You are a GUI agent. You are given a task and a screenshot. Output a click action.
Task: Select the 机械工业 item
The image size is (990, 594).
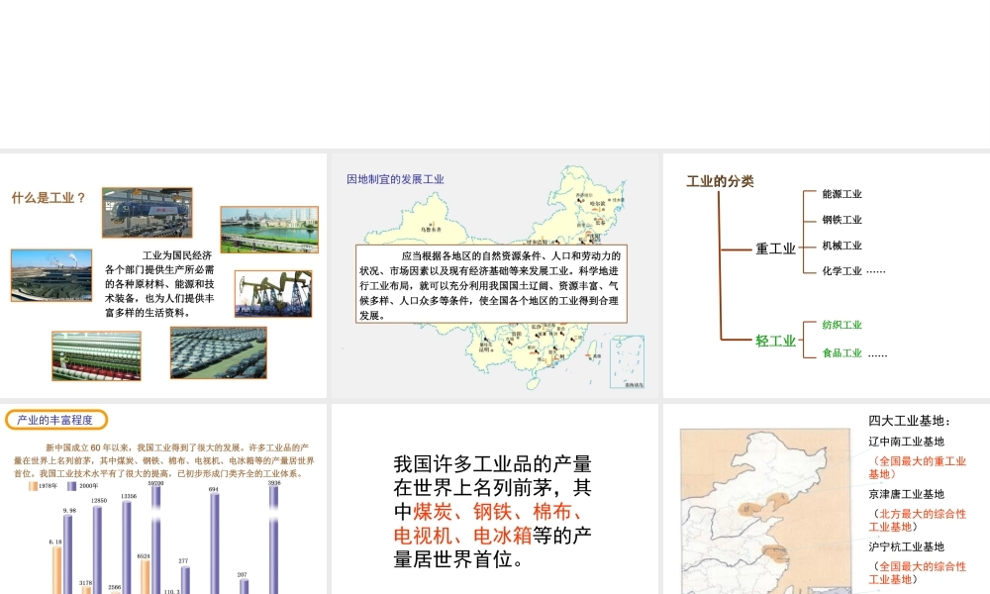pos(841,246)
